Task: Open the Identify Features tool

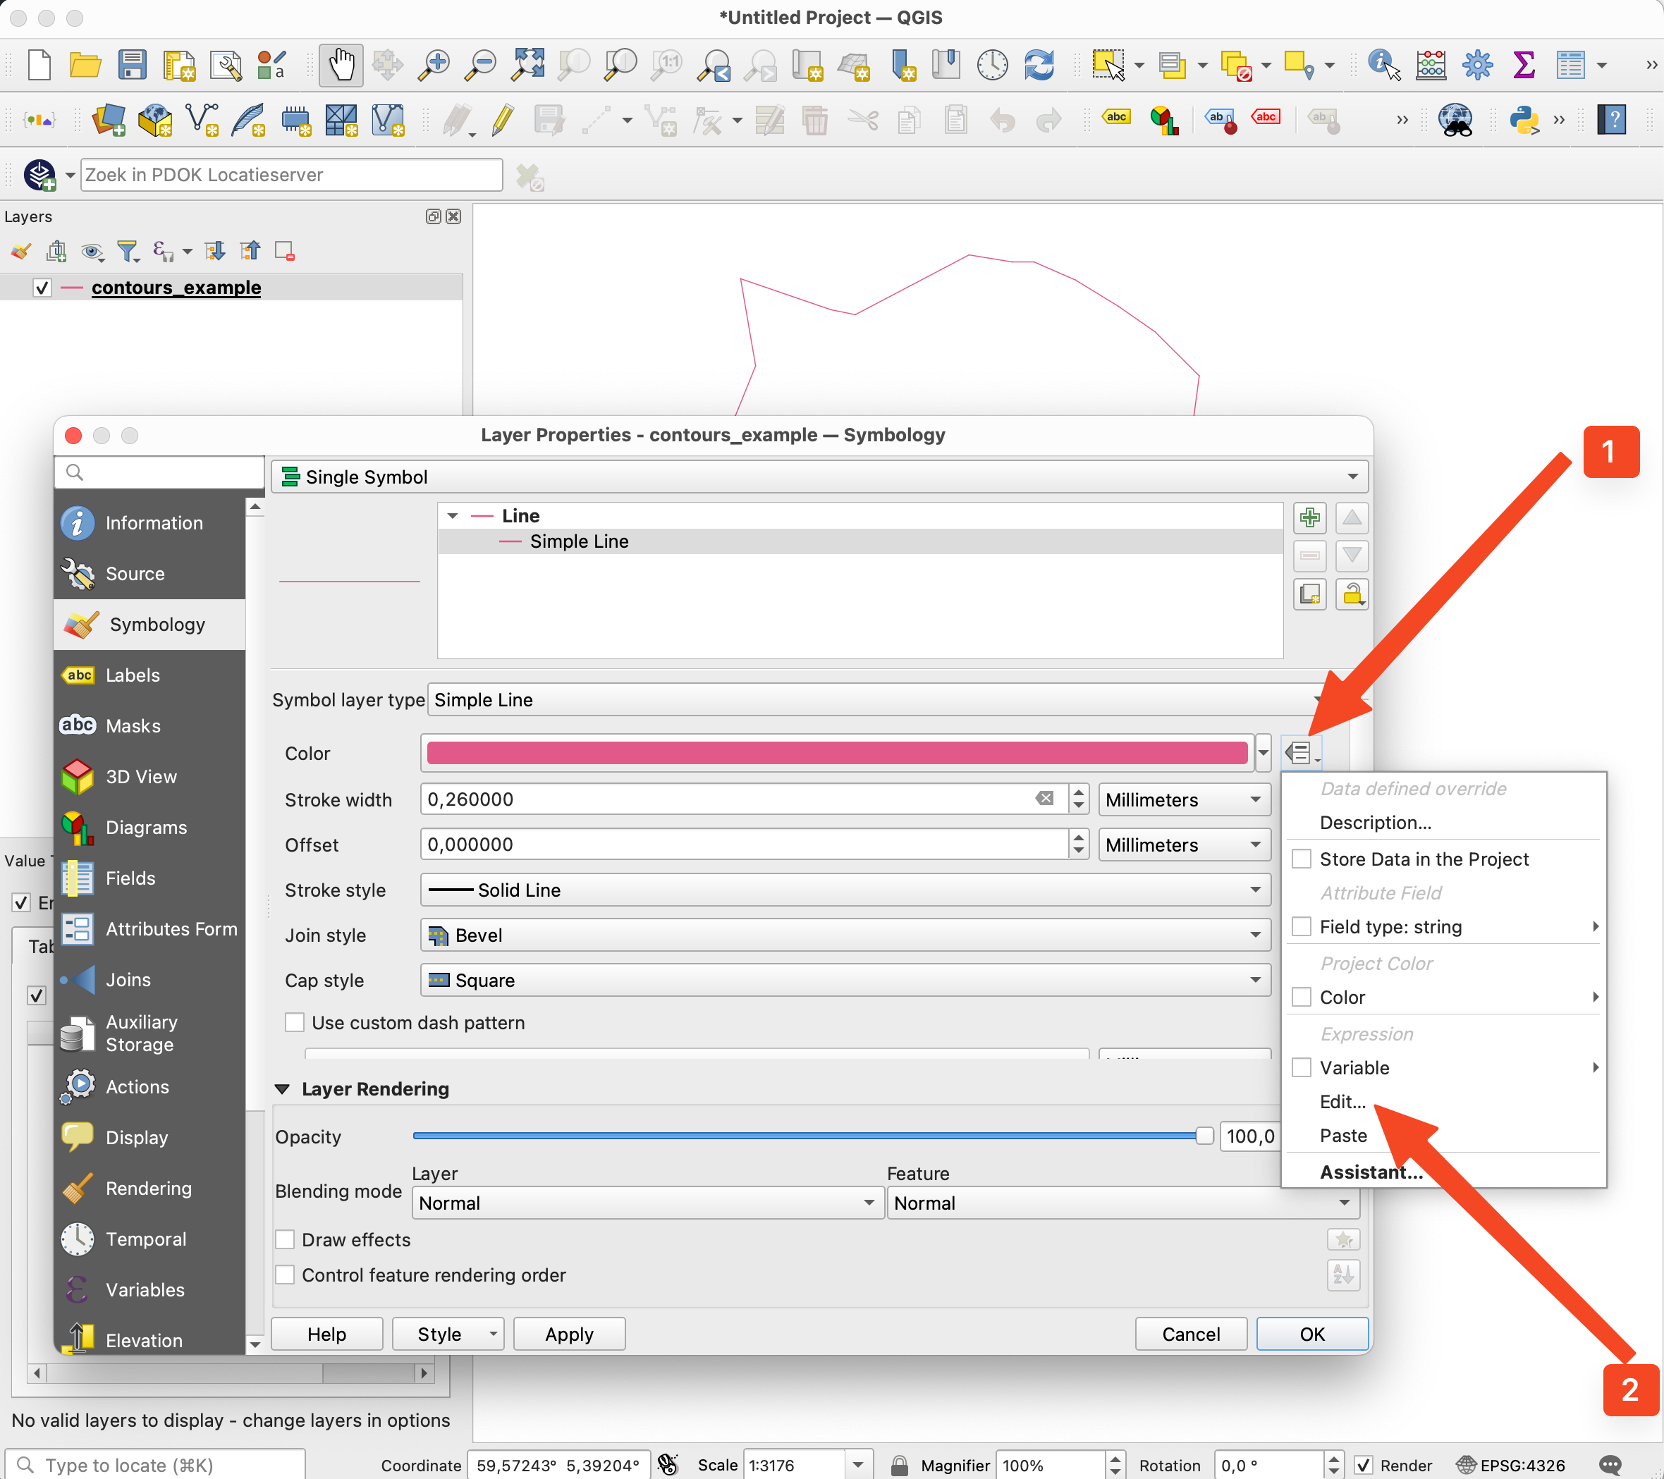Action: 1384,65
